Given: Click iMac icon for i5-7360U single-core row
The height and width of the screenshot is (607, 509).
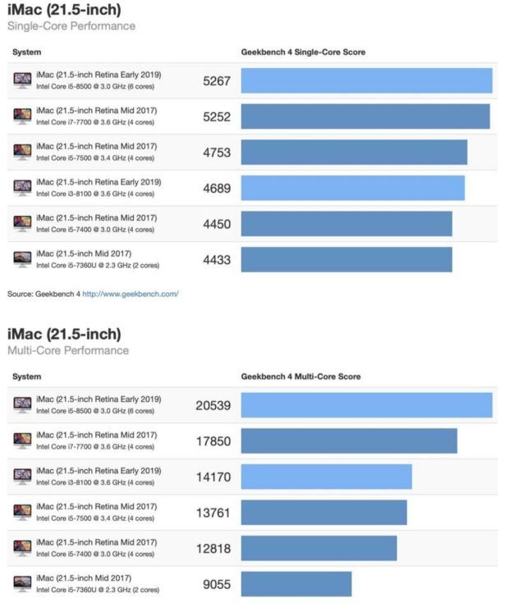Looking at the screenshot, I should point(22,259).
